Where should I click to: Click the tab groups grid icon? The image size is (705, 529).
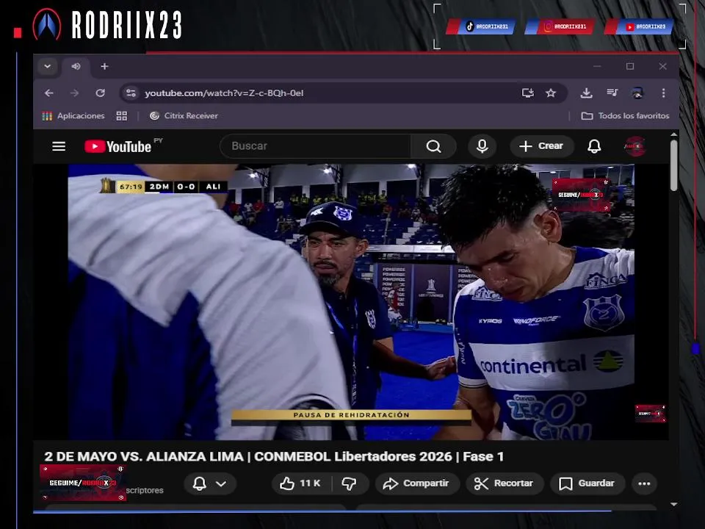121,115
